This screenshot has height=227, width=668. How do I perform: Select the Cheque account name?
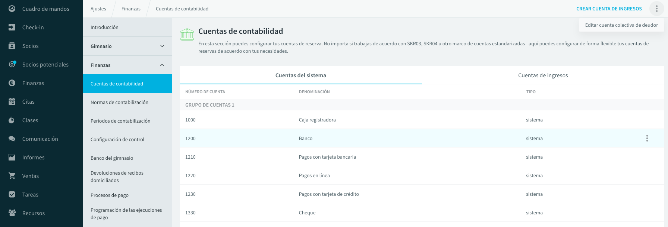[x=307, y=213]
